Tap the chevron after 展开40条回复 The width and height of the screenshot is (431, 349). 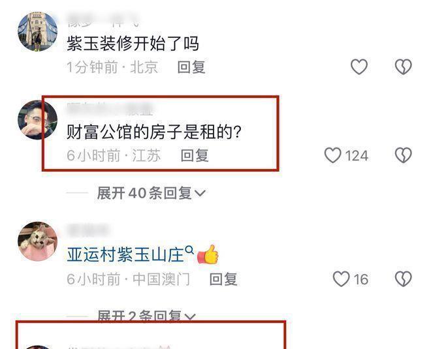coord(200,193)
